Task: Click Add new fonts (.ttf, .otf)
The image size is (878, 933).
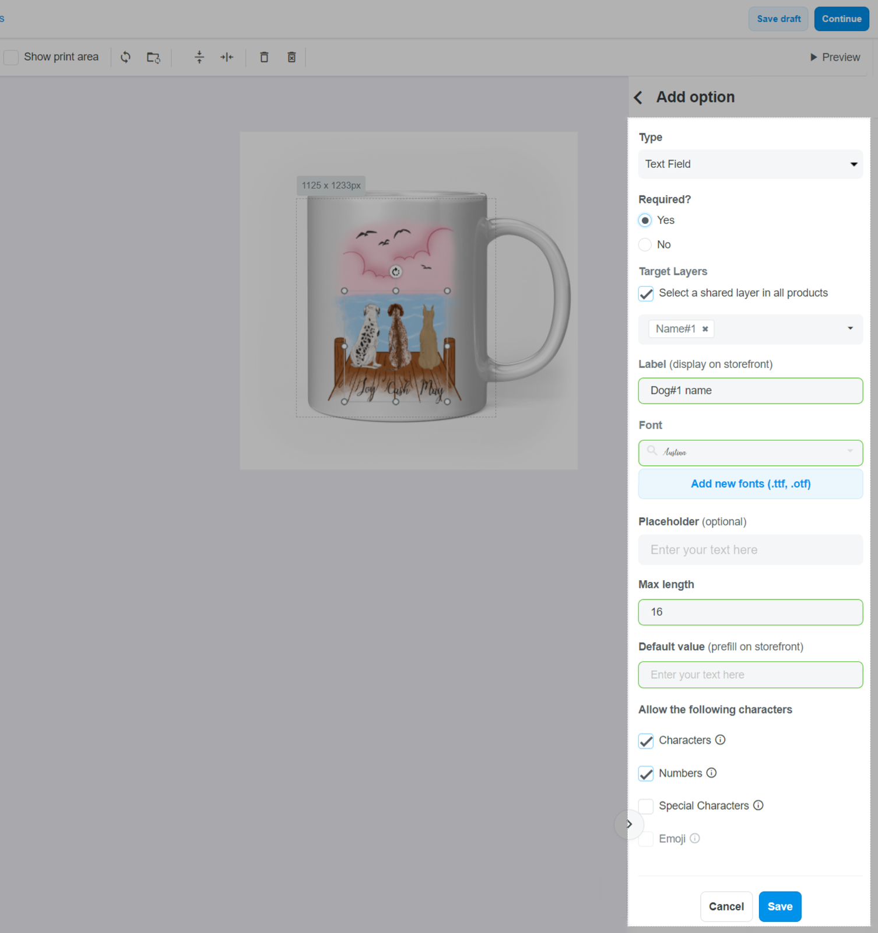Action: 750,484
